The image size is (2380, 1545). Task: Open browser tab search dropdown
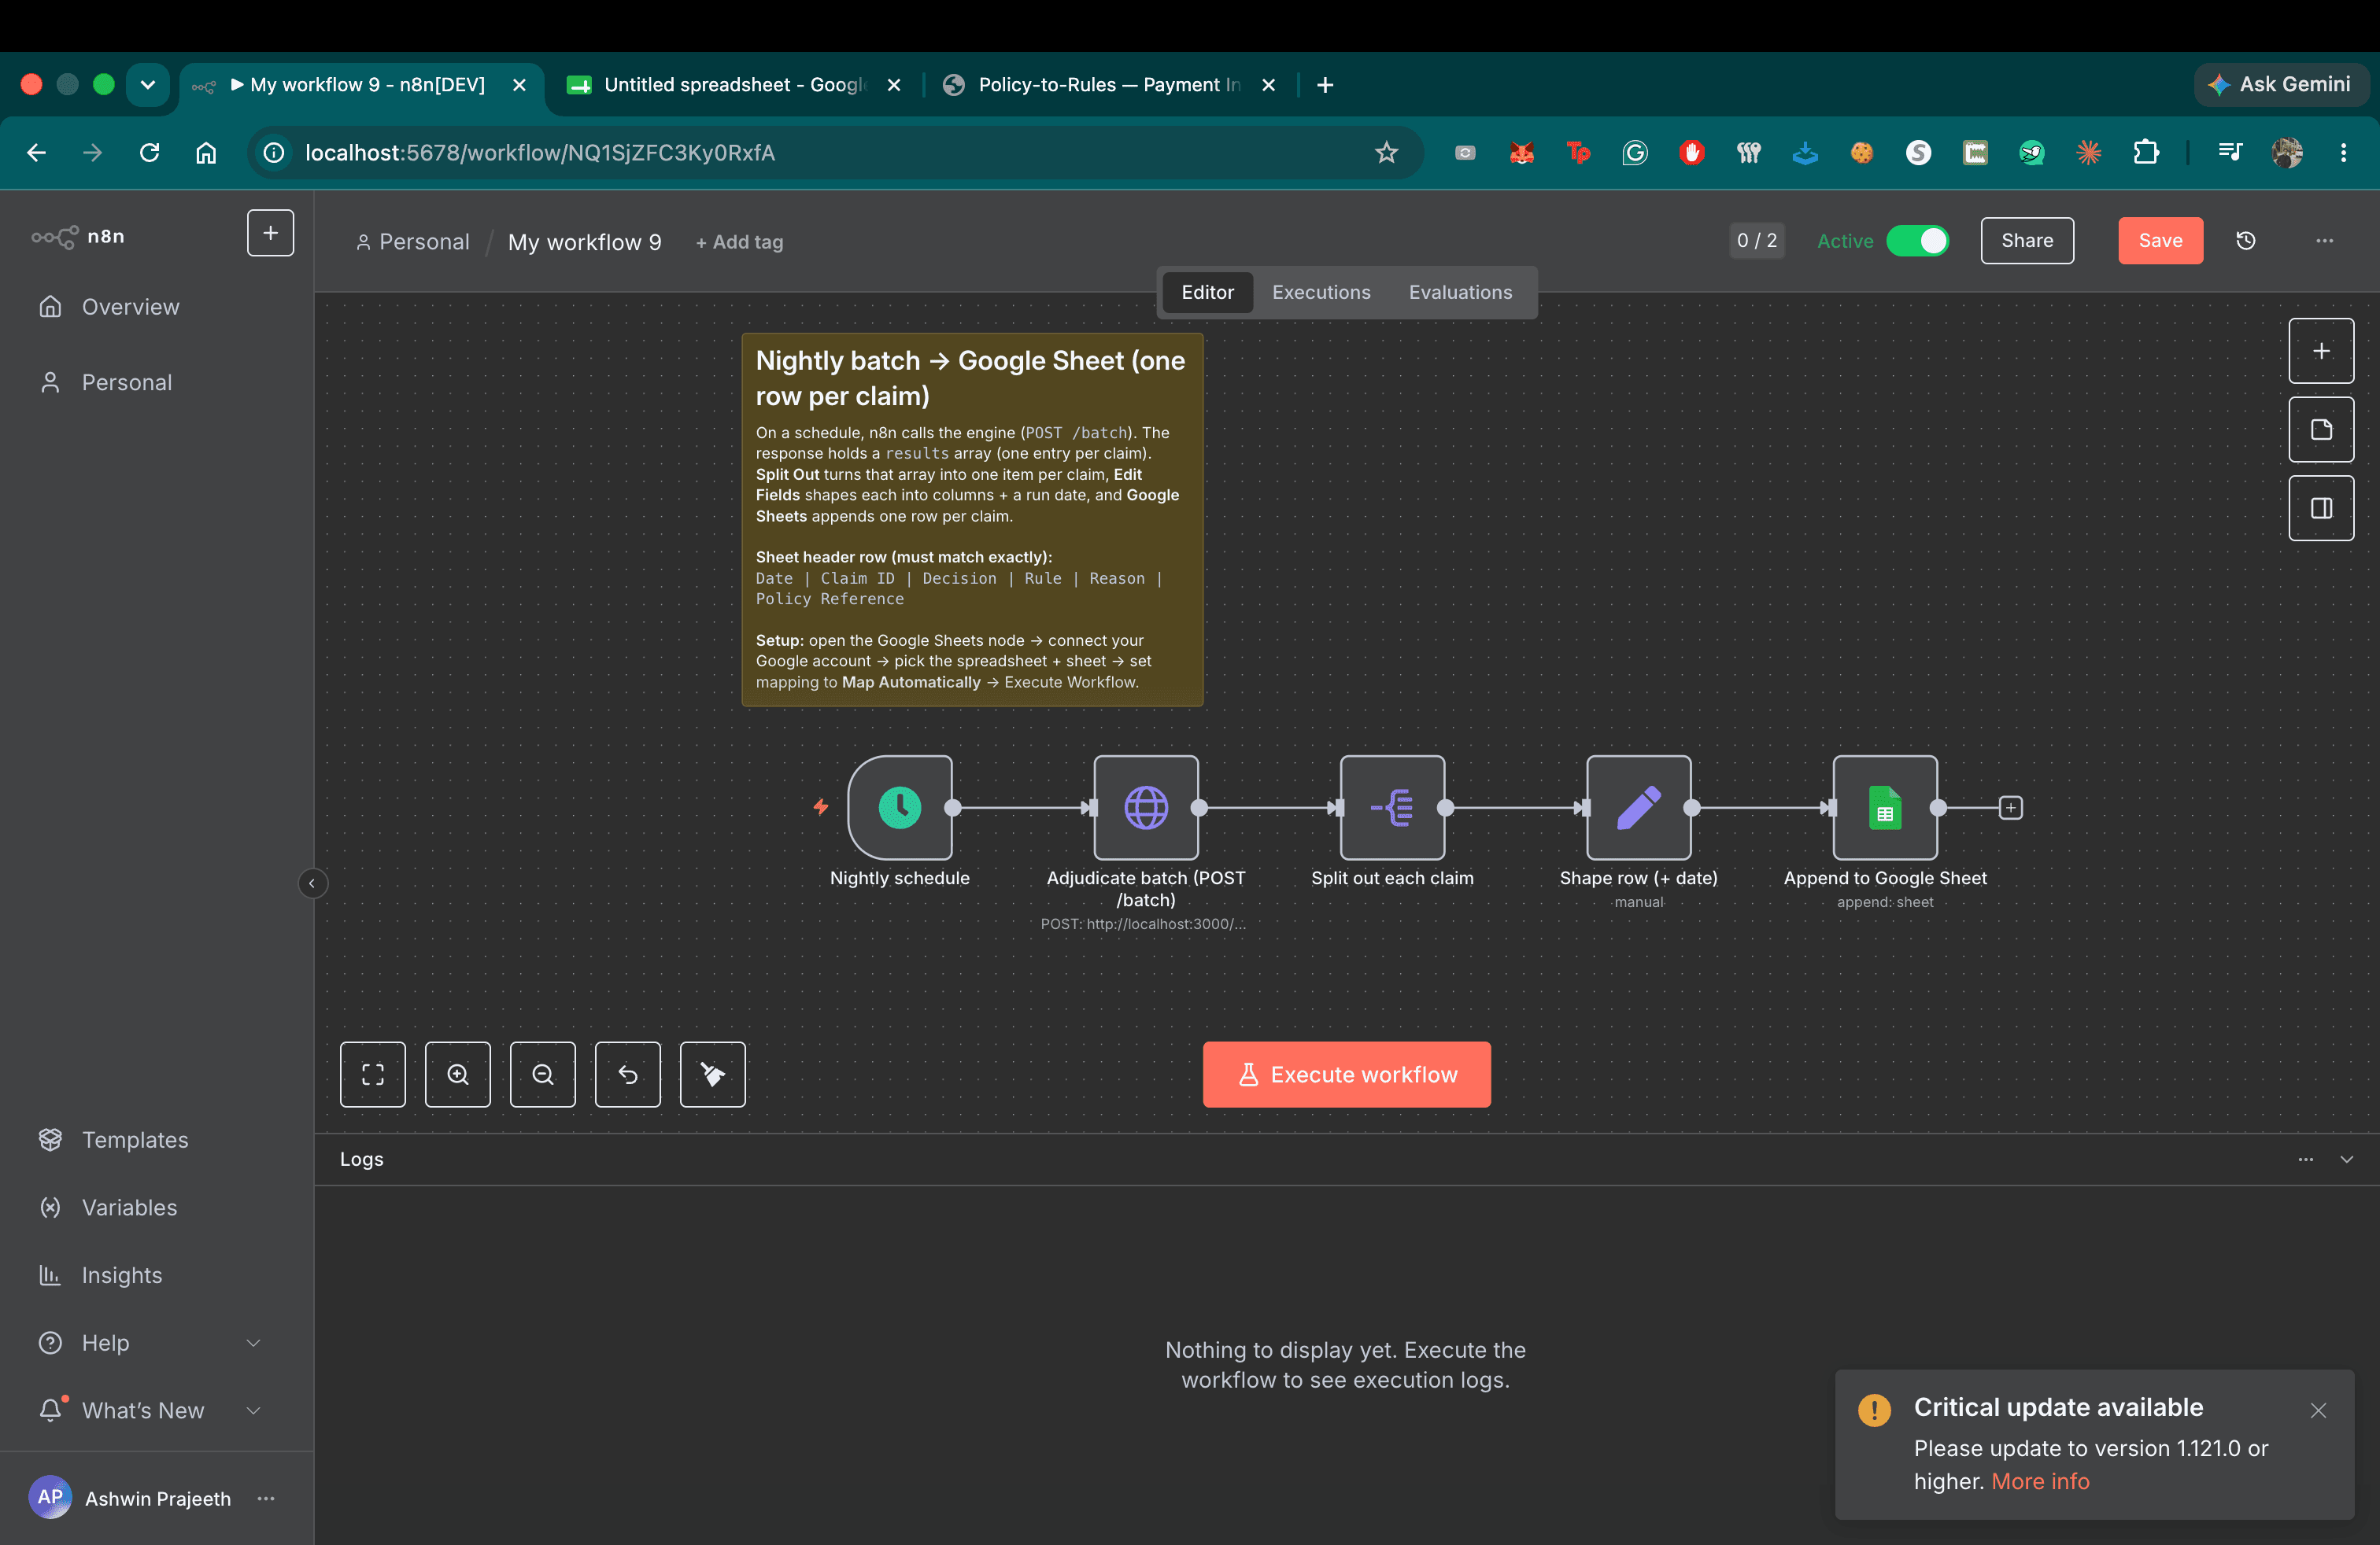[148, 85]
